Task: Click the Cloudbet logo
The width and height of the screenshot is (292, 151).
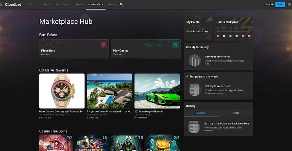Action: coord(14,4)
